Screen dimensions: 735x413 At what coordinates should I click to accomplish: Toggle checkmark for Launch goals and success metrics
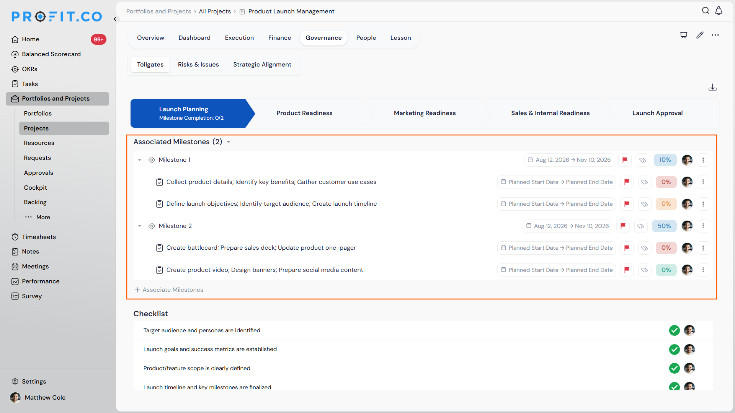click(674, 350)
